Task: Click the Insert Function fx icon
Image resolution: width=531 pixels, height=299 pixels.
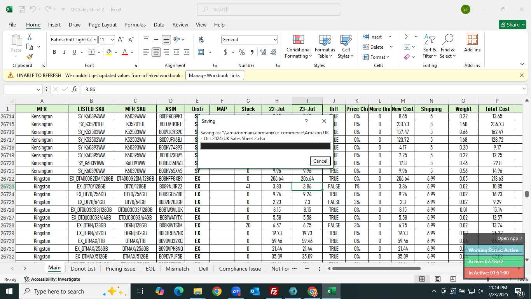Action: pos(74,89)
